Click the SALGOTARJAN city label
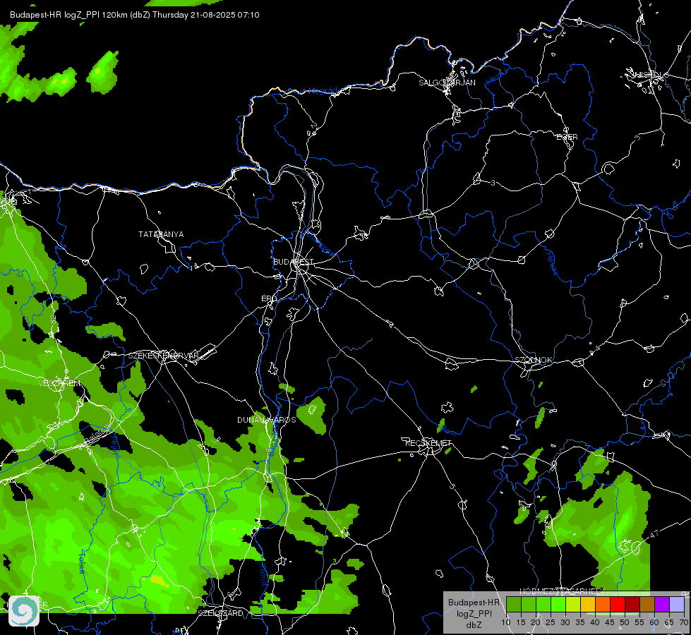The image size is (691, 635). pos(447,83)
